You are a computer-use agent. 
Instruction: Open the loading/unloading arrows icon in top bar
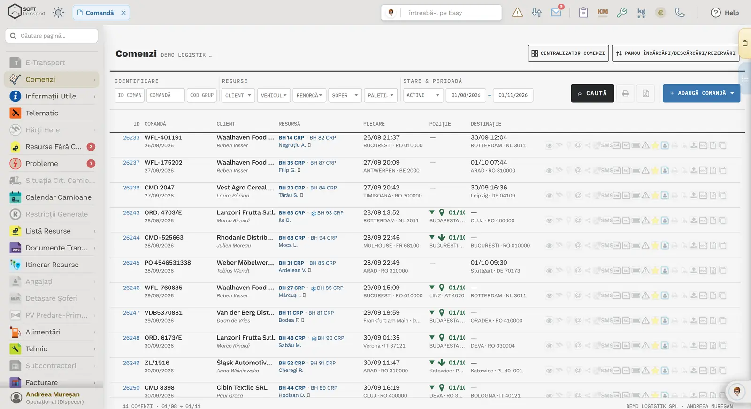point(536,13)
